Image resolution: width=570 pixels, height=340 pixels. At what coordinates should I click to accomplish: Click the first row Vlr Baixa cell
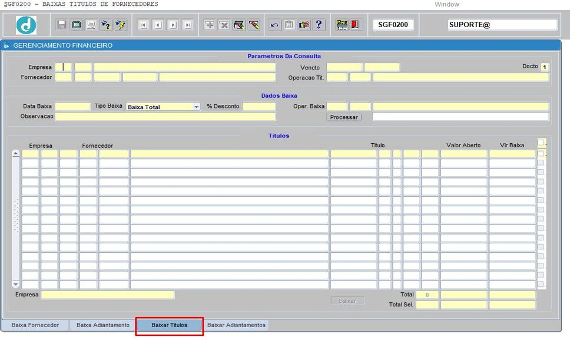[512, 154]
